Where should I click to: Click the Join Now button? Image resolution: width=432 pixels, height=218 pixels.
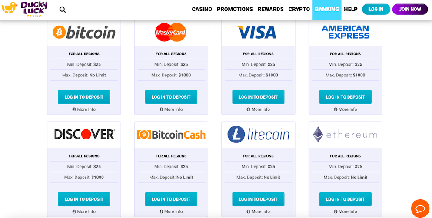410,9
